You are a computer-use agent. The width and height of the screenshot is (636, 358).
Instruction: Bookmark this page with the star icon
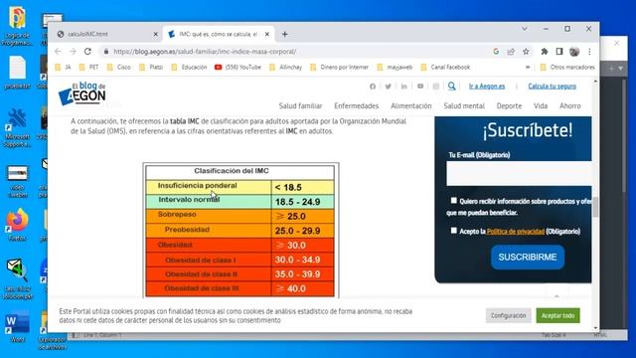click(526, 52)
